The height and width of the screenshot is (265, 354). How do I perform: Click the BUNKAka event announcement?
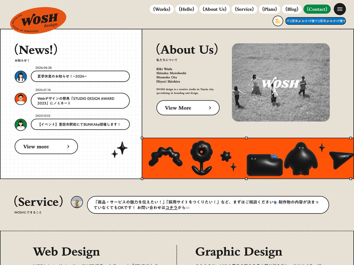[x=80, y=124]
